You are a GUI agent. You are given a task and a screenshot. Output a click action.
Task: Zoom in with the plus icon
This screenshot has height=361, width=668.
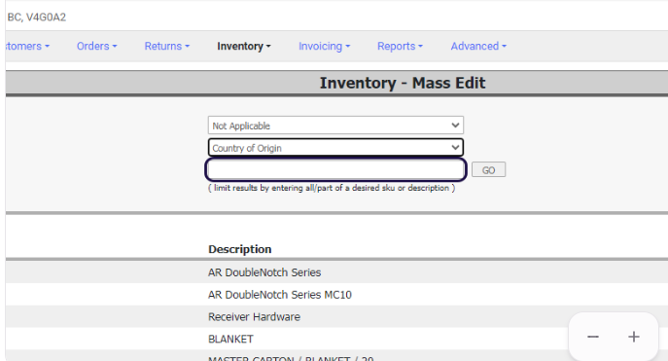tap(634, 337)
